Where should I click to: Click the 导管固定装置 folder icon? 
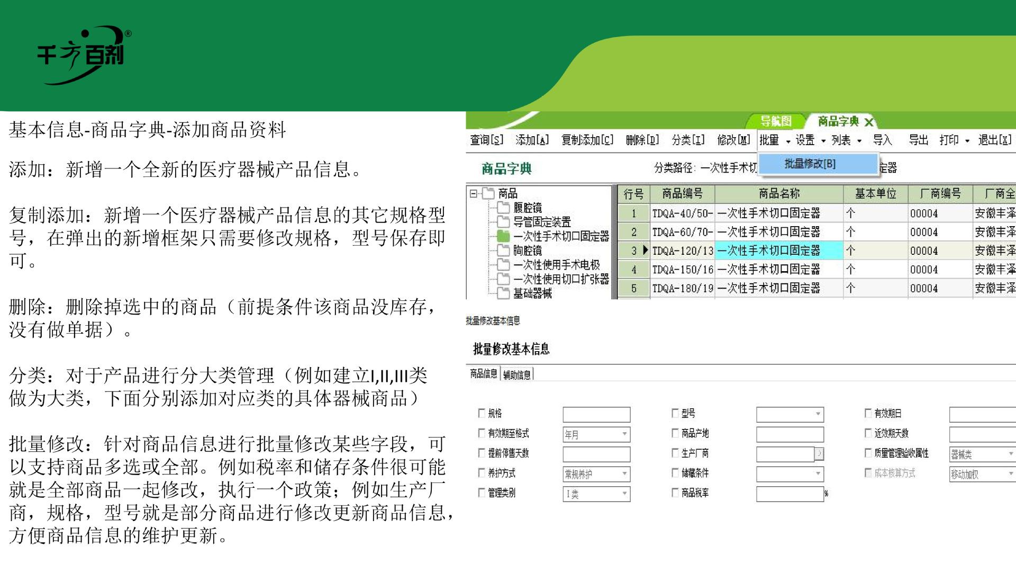coord(503,221)
